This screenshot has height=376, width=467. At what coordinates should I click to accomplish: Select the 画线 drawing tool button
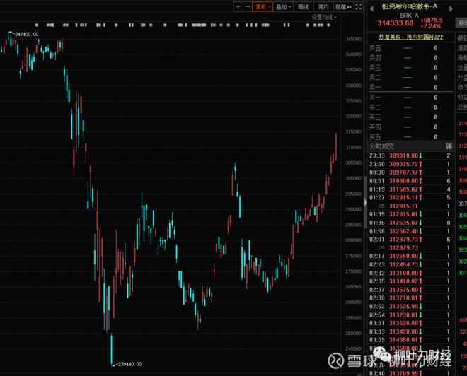click(x=303, y=6)
